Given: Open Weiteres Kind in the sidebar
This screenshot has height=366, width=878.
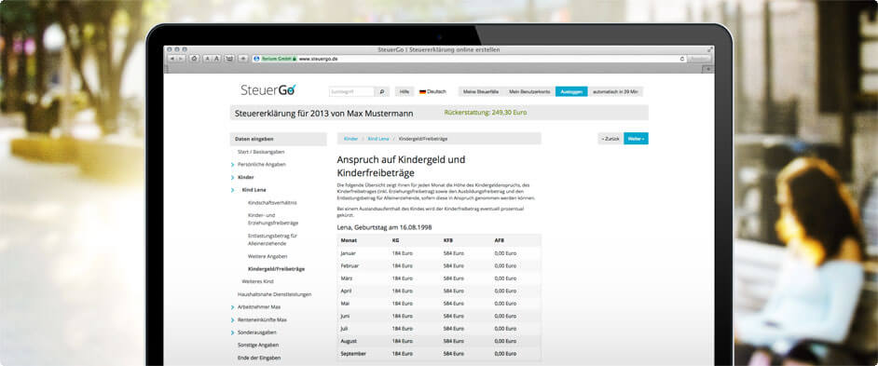Looking at the screenshot, I should click(x=257, y=281).
